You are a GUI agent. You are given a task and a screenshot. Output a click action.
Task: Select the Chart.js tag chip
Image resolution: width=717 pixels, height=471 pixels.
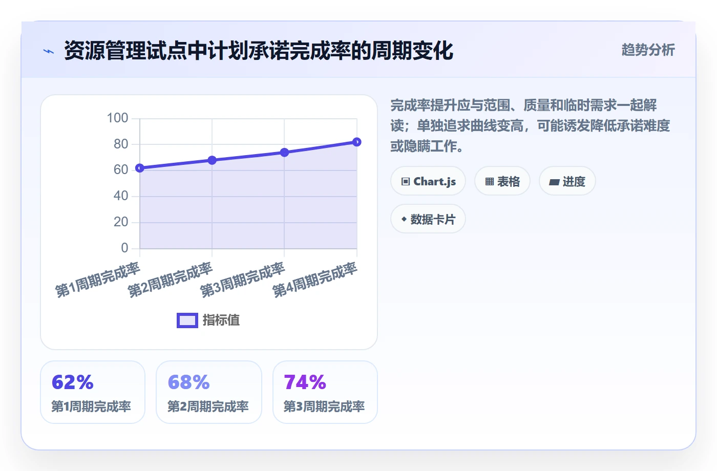(x=428, y=181)
